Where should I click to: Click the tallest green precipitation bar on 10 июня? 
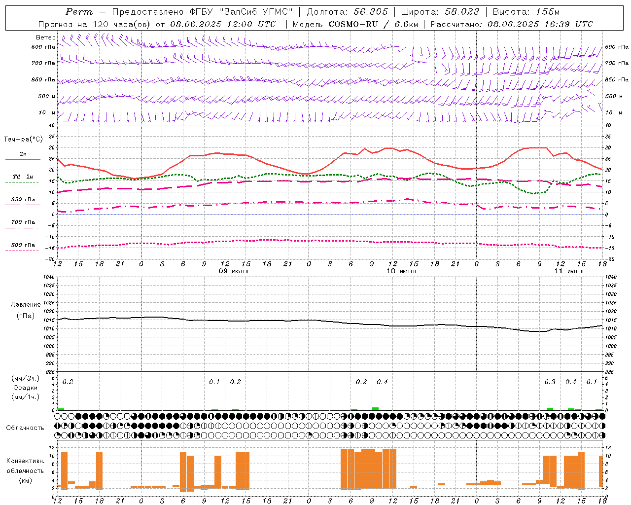[x=375, y=409]
